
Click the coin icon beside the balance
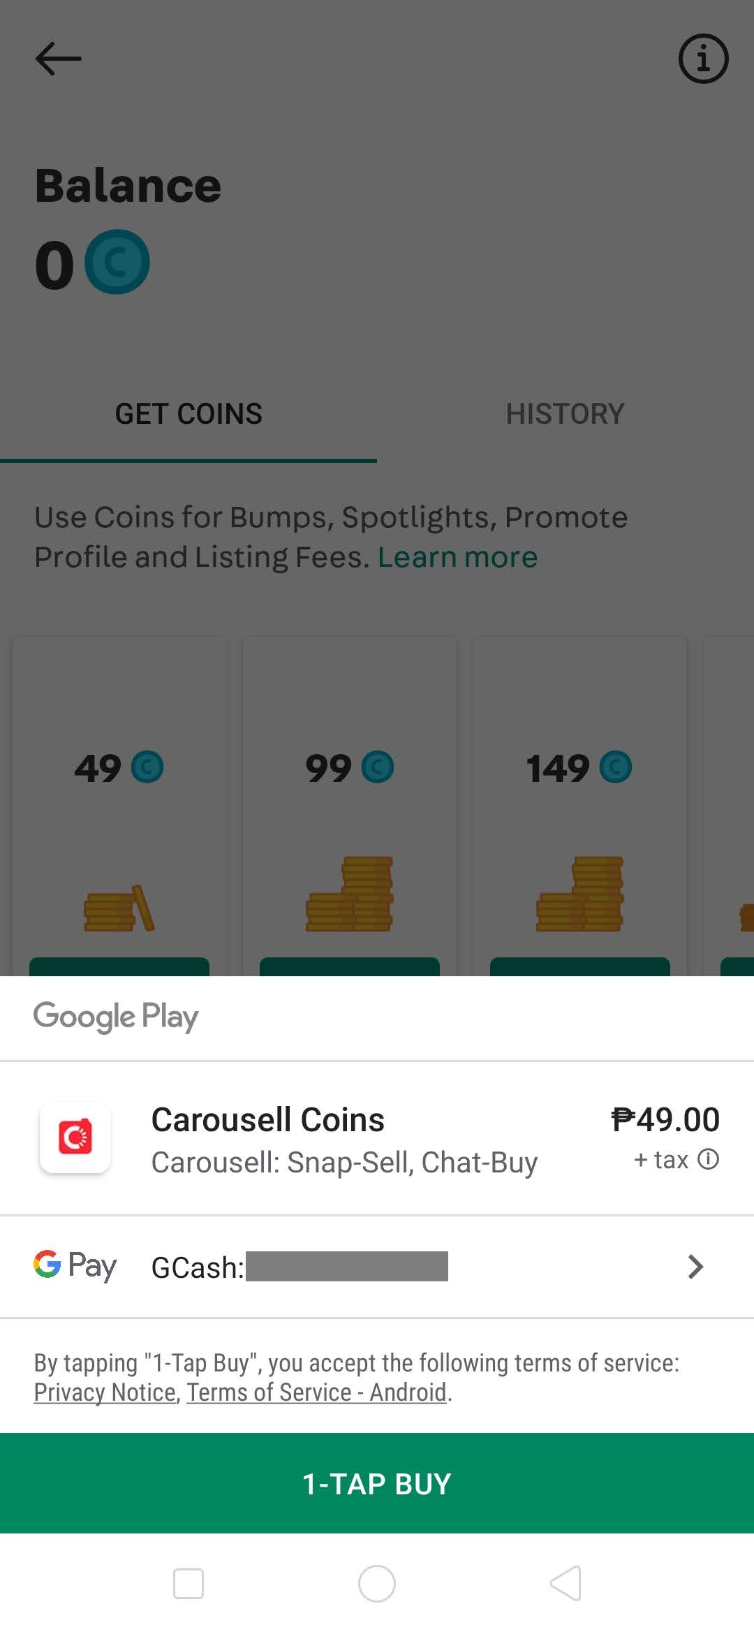[x=117, y=263]
